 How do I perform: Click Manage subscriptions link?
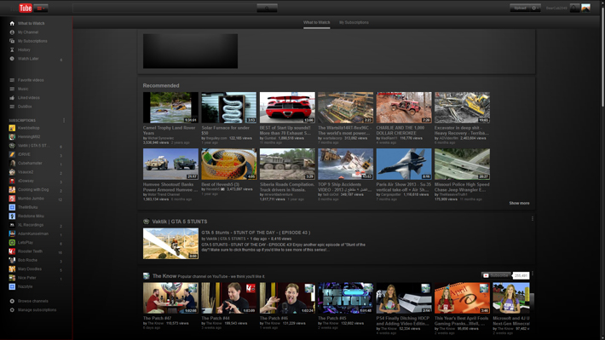coord(37,310)
